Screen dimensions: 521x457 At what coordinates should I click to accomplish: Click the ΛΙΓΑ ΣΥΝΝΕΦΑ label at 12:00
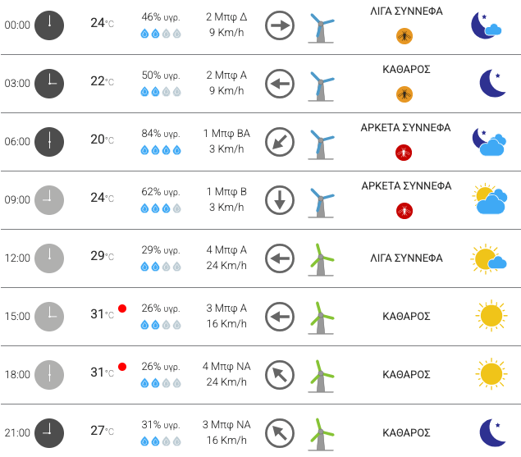click(x=406, y=258)
